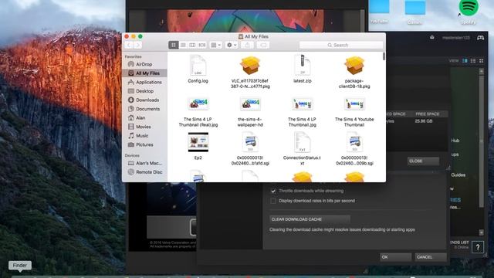Toggle Throttle downloads while streaming checkbox

(273, 191)
